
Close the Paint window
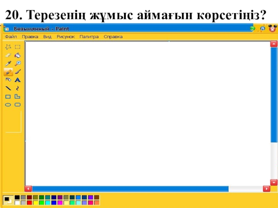[272, 28]
